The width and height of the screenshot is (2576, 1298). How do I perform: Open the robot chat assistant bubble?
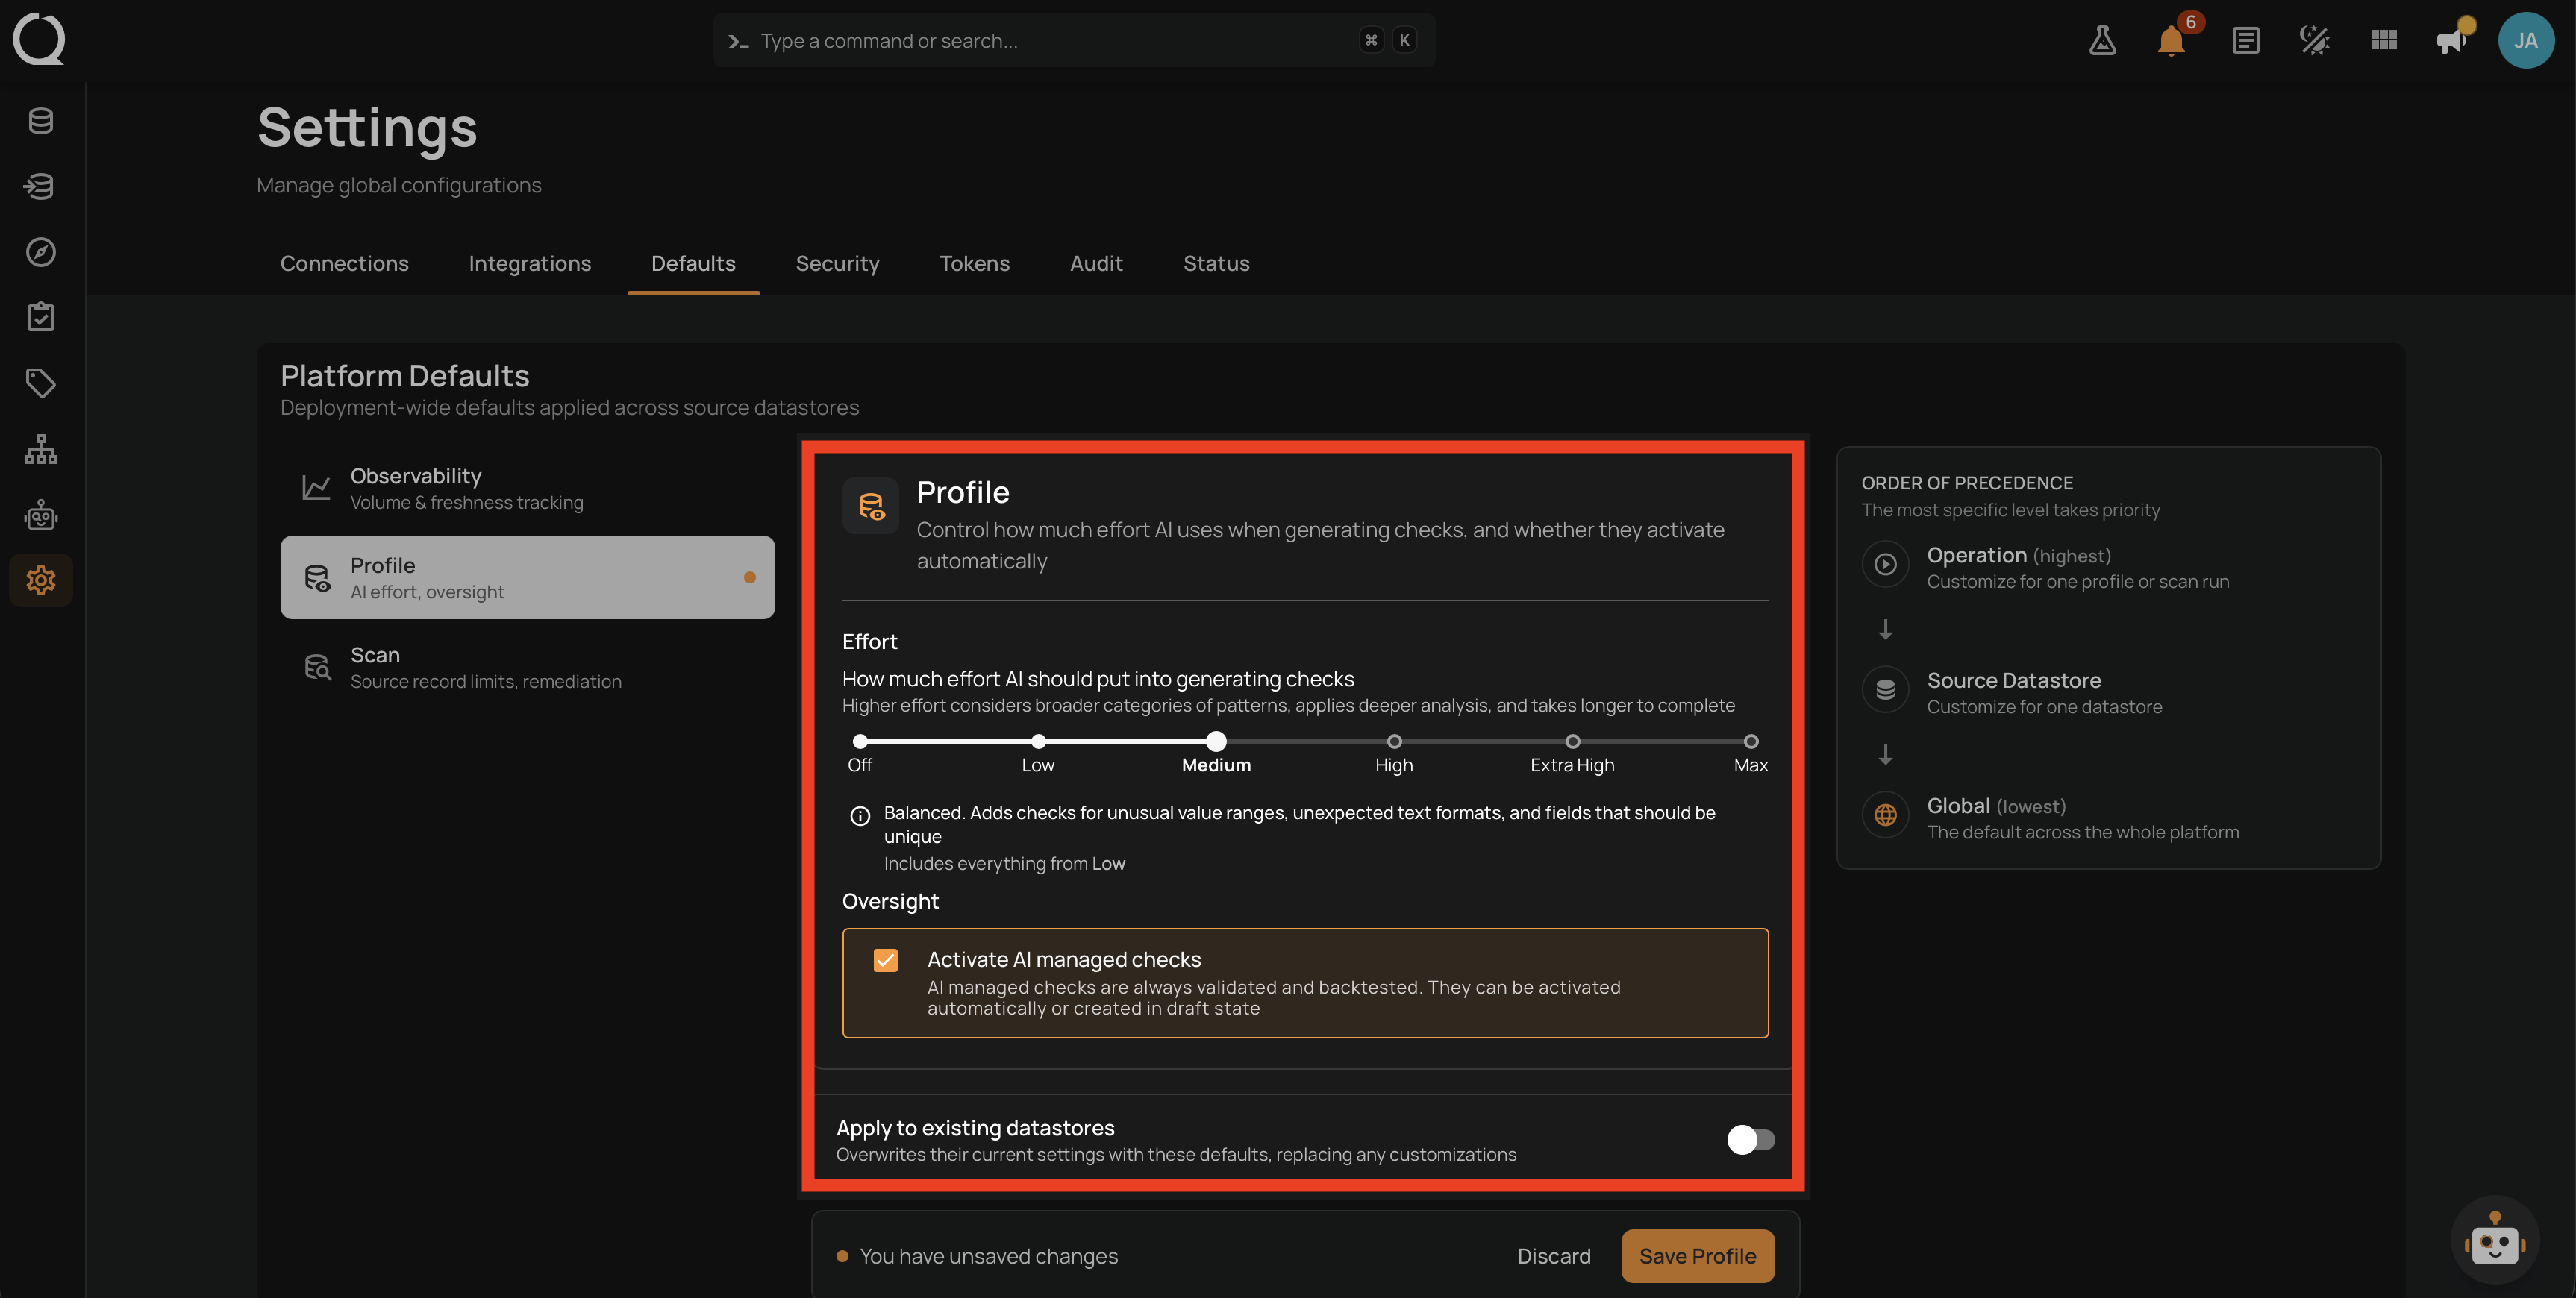click(x=2494, y=1240)
